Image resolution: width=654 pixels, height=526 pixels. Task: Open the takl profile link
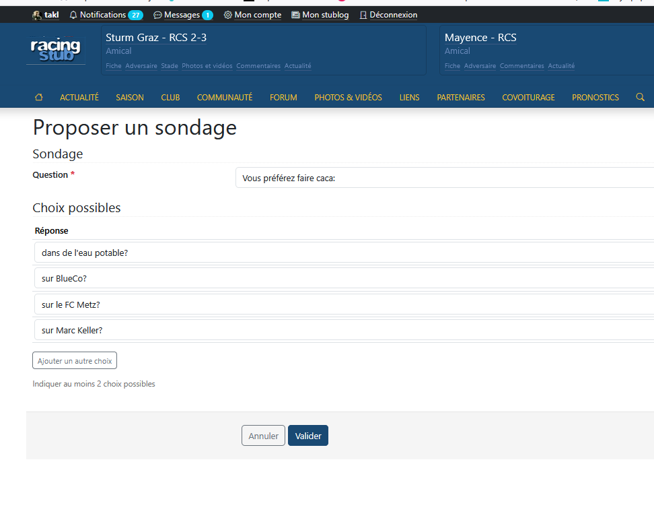(51, 15)
